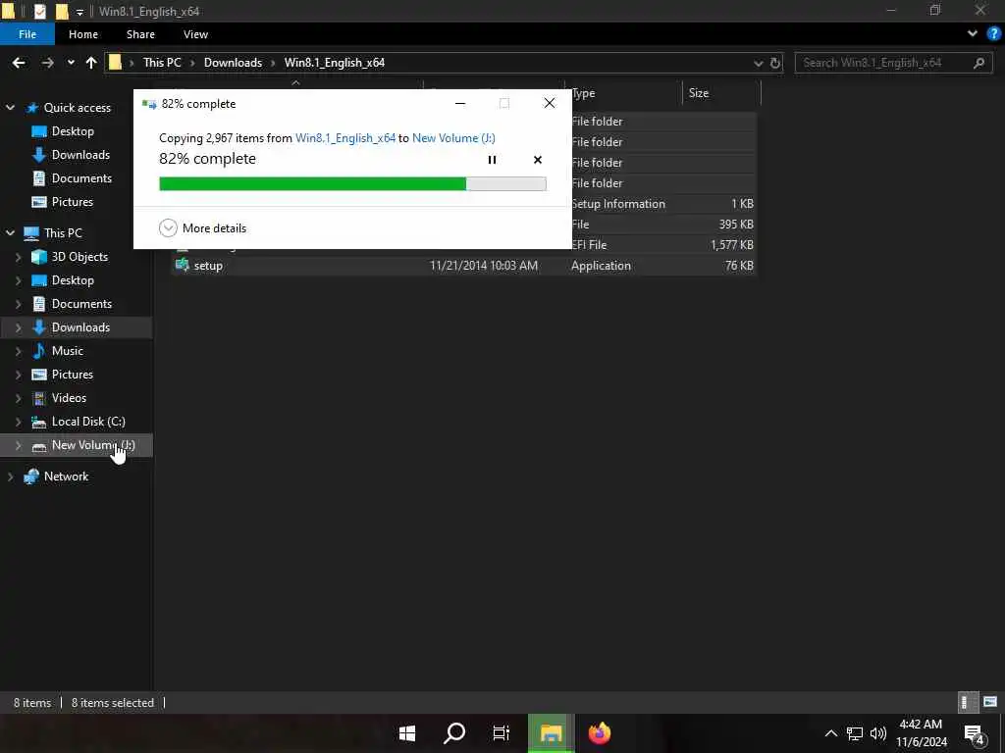Go back with the left arrow
The width and height of the screenshot is (1005, 753).
click(x=19, y=63)
